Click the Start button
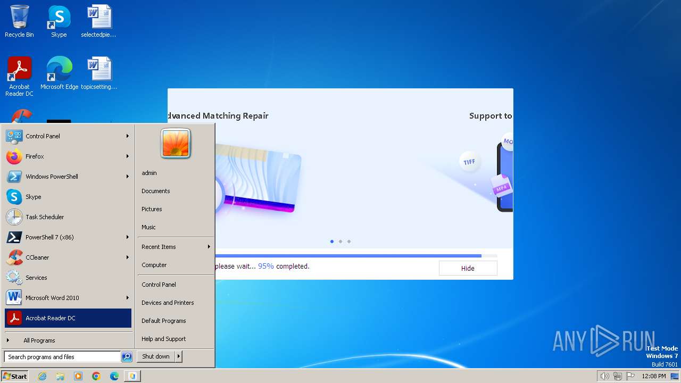 click(15, 376)
